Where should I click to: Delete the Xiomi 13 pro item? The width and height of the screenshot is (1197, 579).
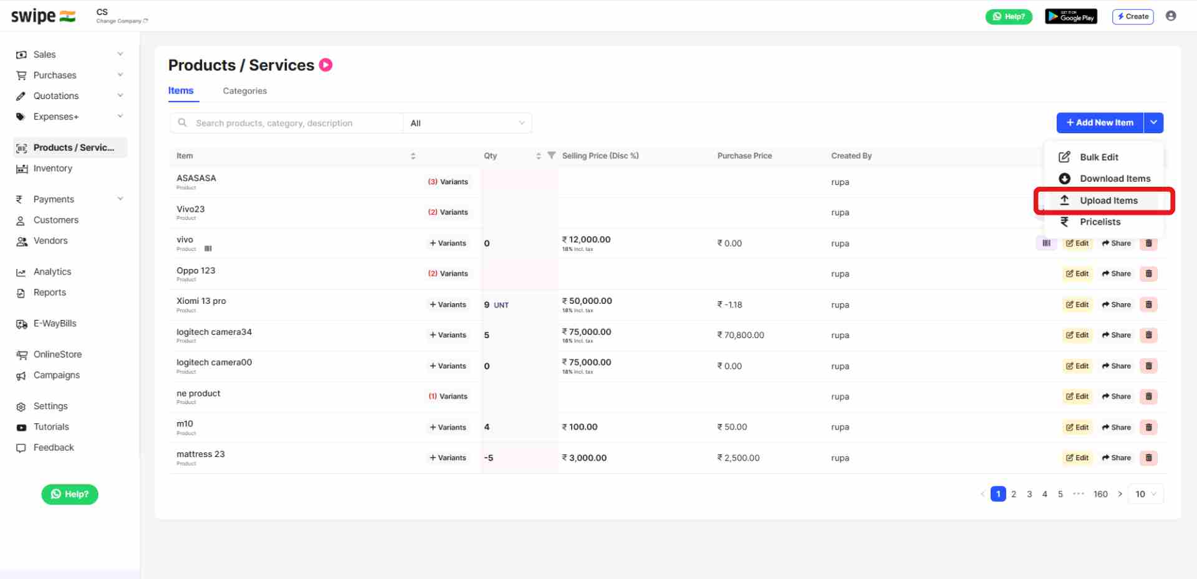1148,304
